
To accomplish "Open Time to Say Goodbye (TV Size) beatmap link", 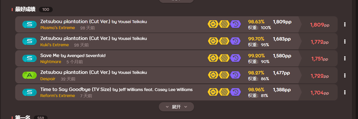I will (76, 89).
